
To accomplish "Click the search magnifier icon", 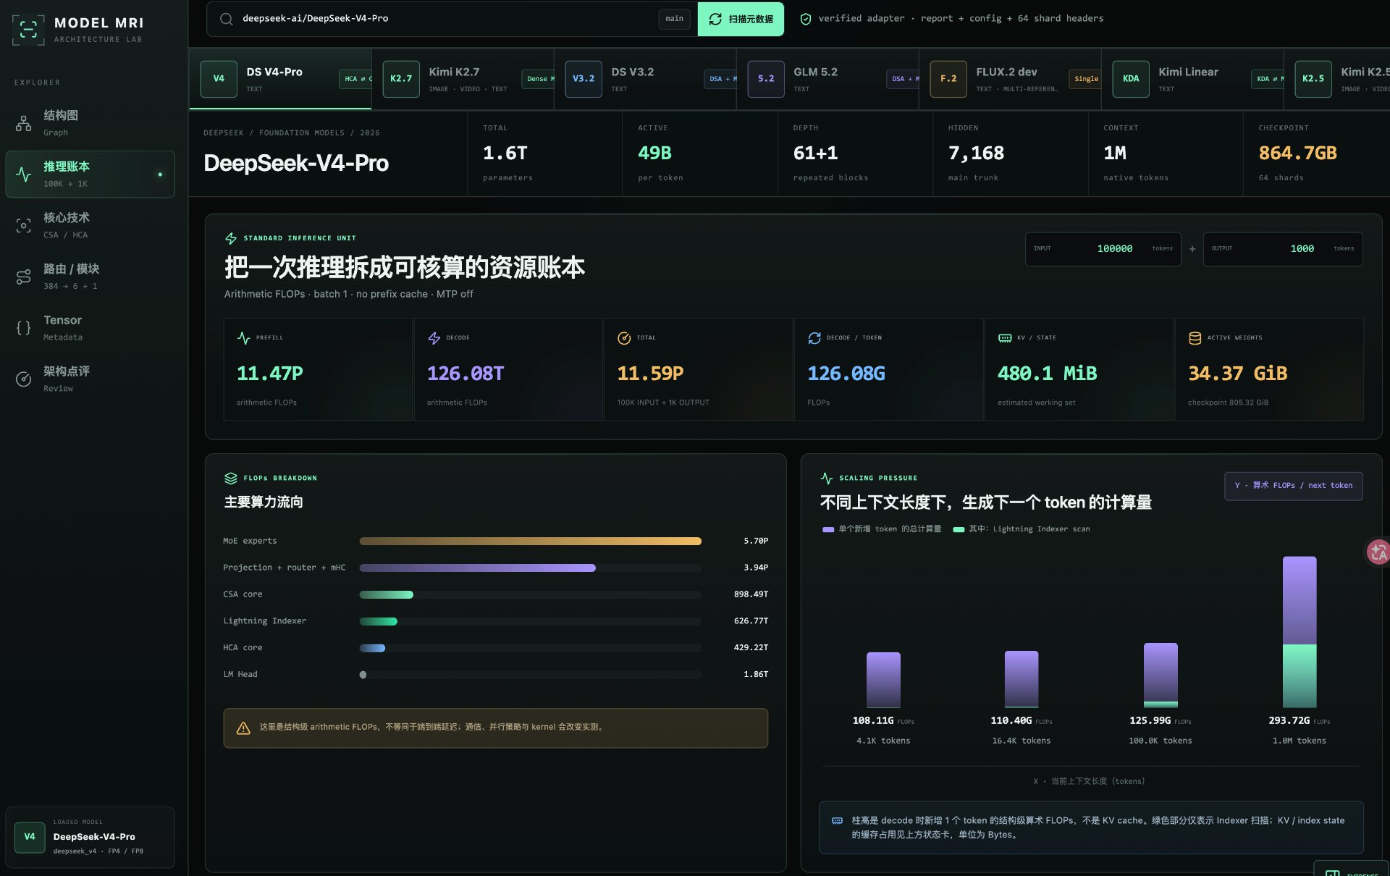I will pos(227,19).
